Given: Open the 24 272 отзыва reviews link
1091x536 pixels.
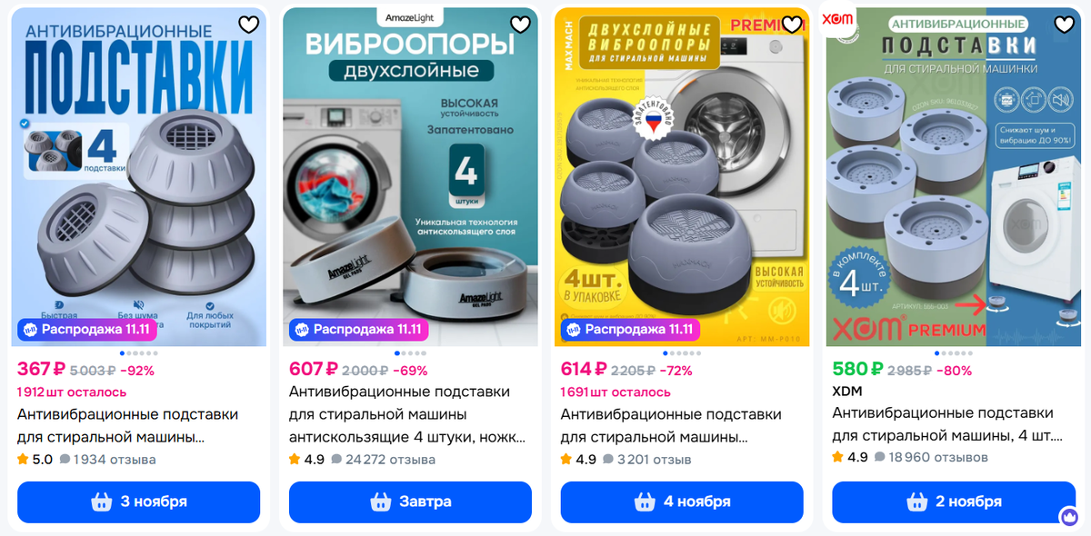Looking at the screenshot, I should pos(383,460).
